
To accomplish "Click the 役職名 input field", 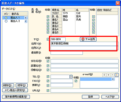I will click(x=84, y=70).
